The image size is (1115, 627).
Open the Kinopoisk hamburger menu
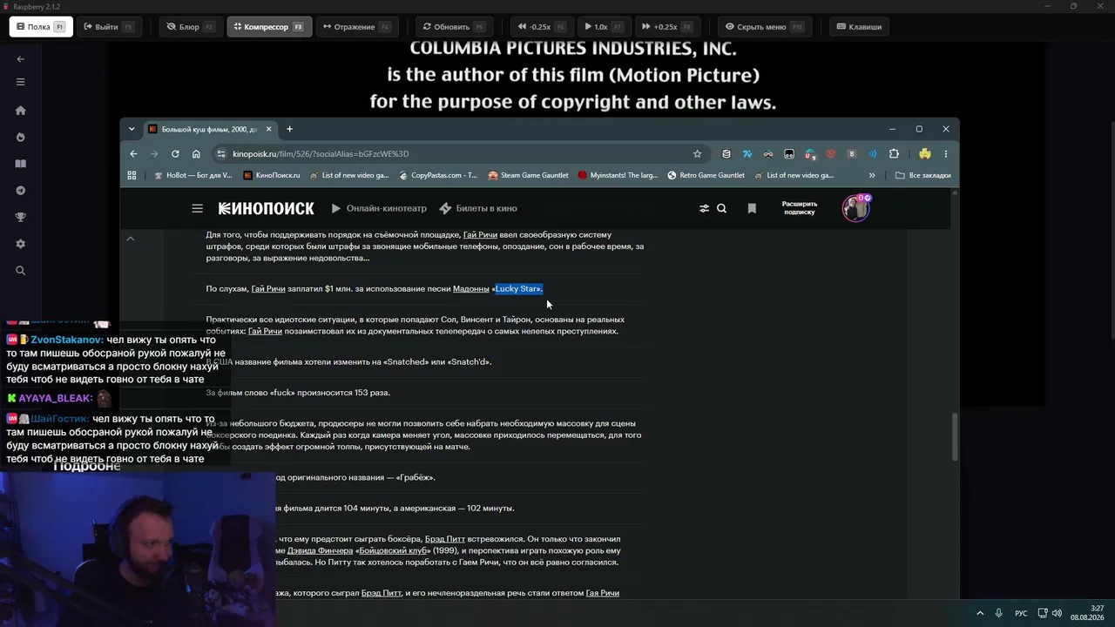pos(198,209)
